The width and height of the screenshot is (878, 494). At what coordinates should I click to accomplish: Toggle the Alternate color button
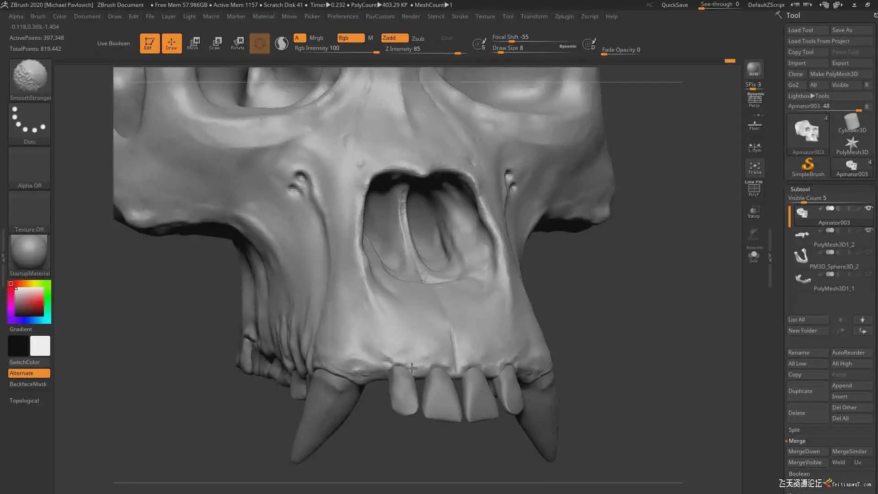(x=29, y=373)
